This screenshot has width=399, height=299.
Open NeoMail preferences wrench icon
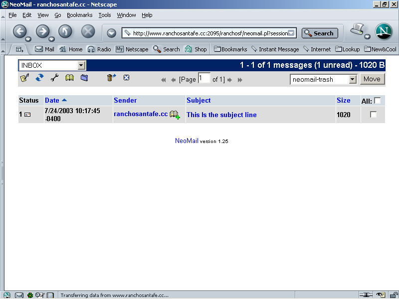point(54,78)
